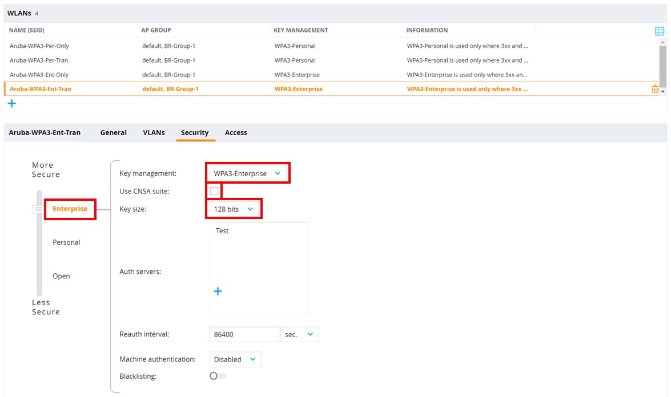
Task: Click the WLAN table scrollbar up arrow
Action: [663, 42]
